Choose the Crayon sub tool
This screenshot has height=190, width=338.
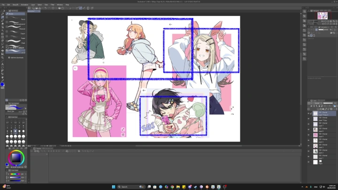tap(15, 33)
